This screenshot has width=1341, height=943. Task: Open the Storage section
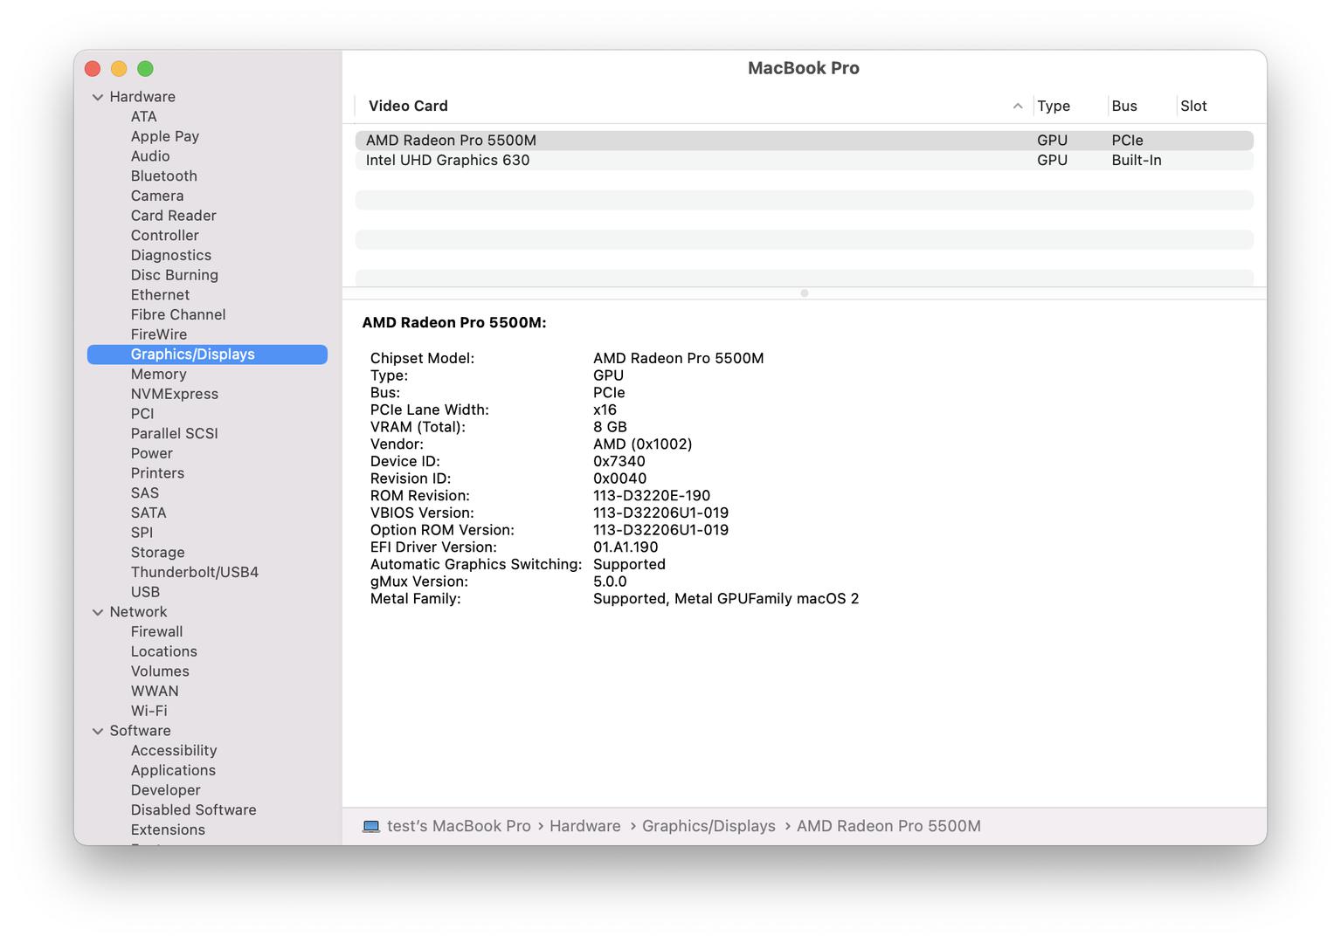click(x=158, y=553)
